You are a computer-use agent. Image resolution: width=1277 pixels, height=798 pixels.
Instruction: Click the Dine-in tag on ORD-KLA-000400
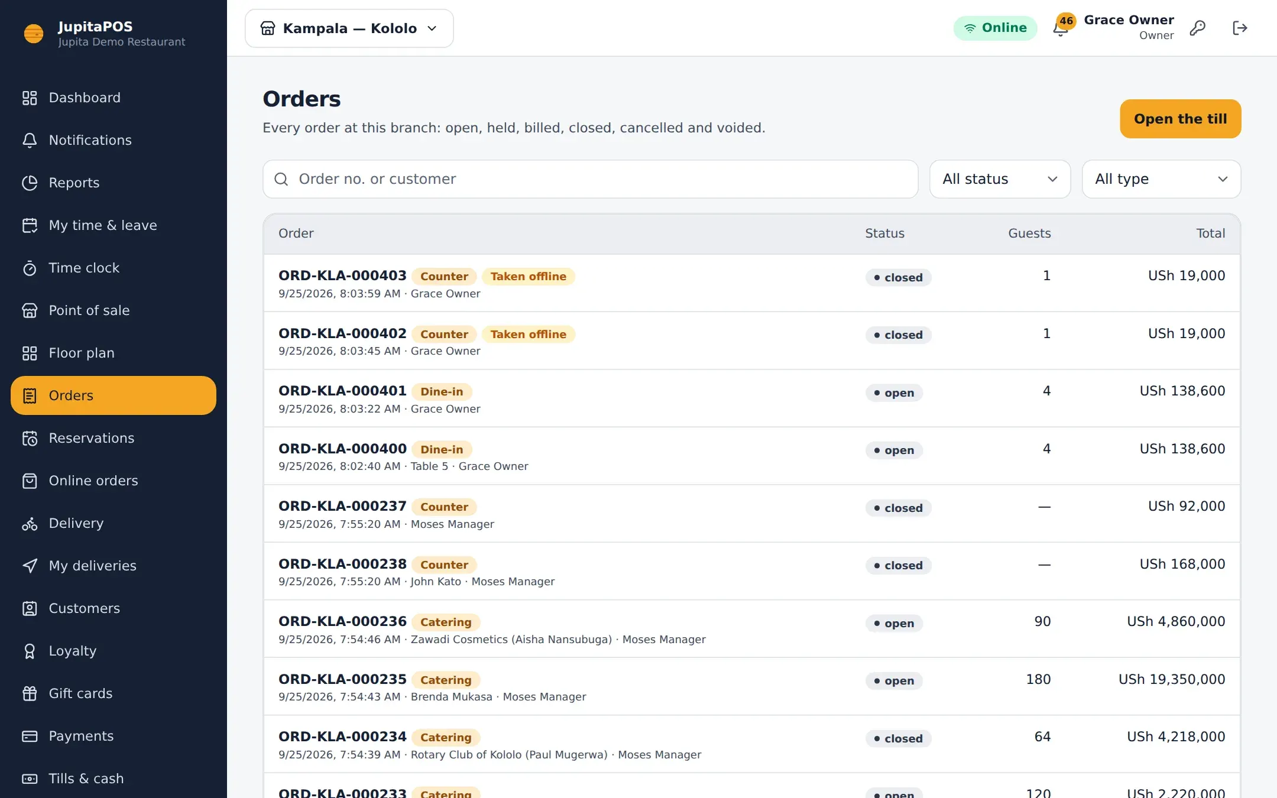pyautogui.click(x=442, y=450)
